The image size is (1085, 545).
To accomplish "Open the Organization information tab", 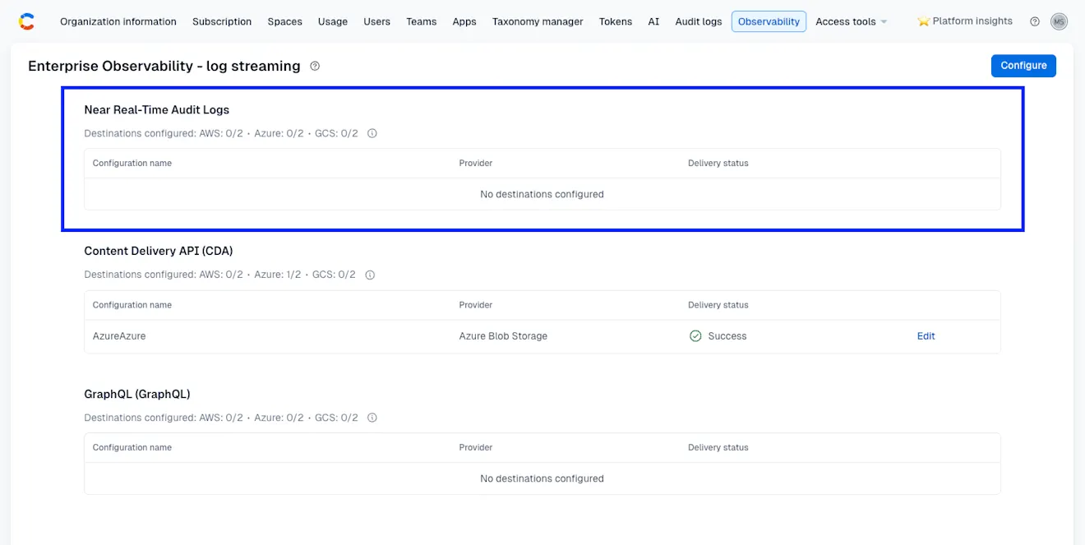I will 118,21.
